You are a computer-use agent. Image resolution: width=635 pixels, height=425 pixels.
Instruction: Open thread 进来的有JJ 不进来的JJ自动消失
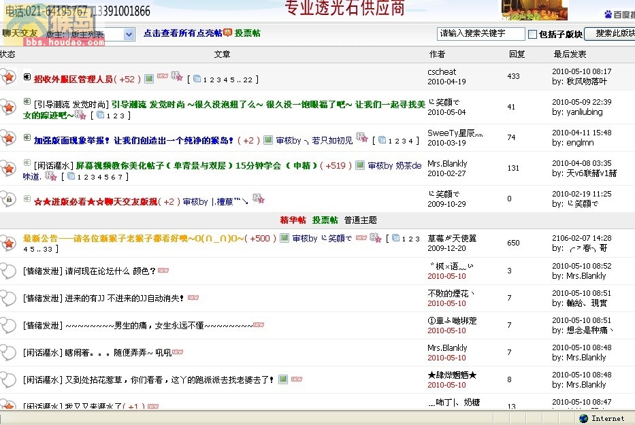coord(125,299)
